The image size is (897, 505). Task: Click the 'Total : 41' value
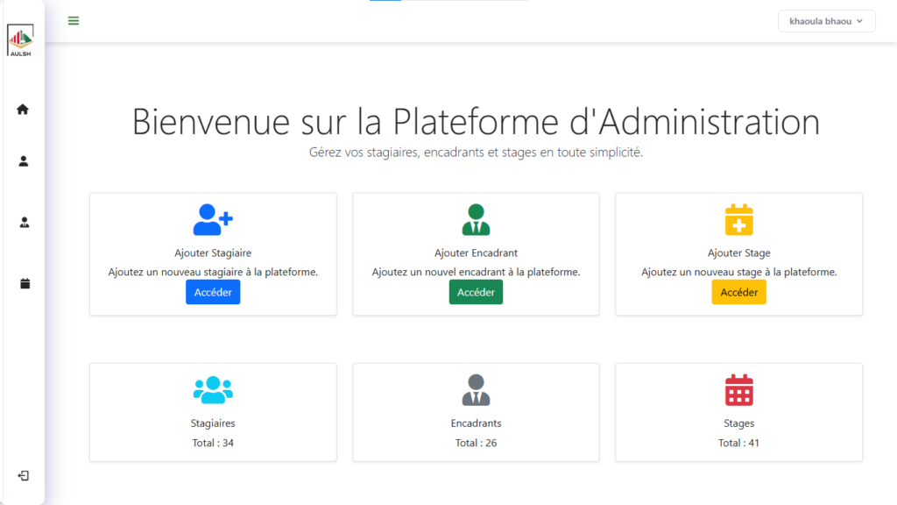click(x=739, y=443)
